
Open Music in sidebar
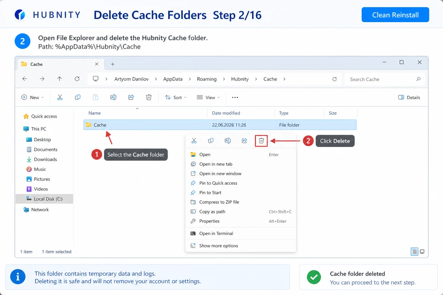(x=36, y=169)
